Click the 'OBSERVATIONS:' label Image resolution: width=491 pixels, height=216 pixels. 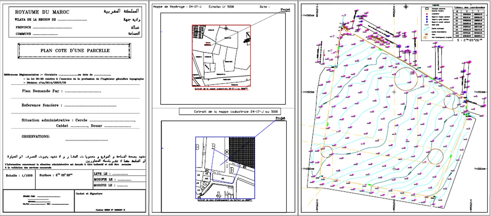[36, 137]
